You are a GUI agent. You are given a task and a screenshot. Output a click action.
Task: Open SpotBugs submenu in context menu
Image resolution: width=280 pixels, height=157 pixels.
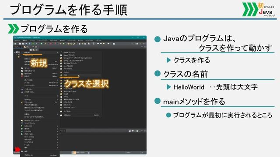[x=40, y=99]
